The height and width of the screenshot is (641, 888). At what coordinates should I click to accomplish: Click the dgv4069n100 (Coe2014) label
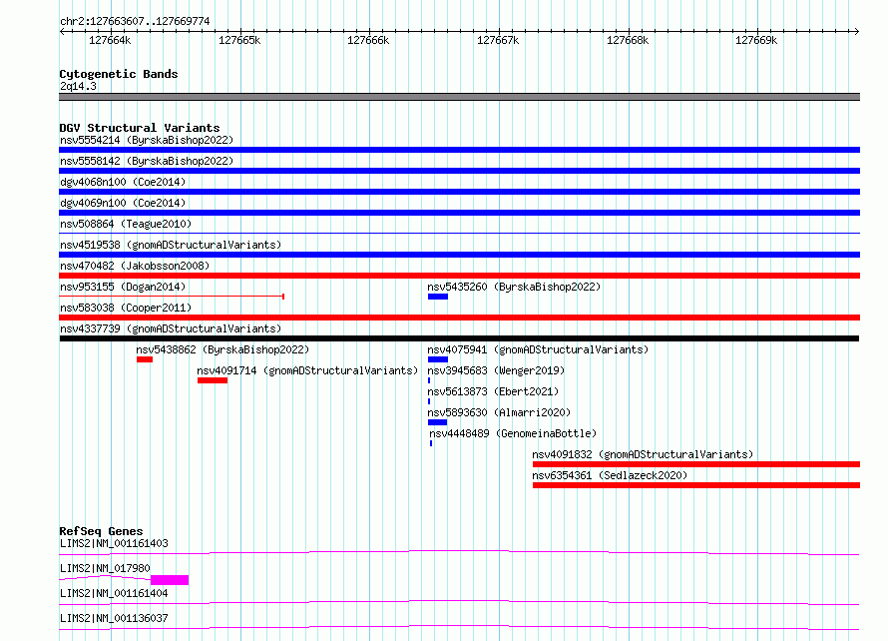point(123,203)
